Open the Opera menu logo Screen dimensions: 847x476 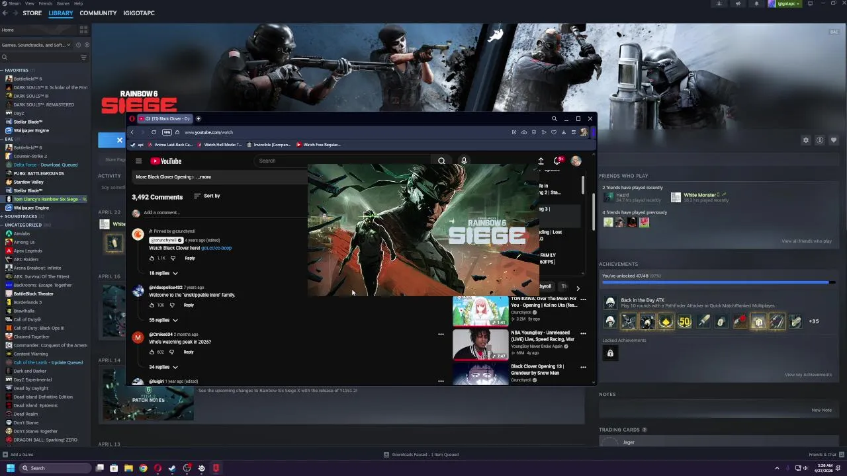tap(132, 119)
